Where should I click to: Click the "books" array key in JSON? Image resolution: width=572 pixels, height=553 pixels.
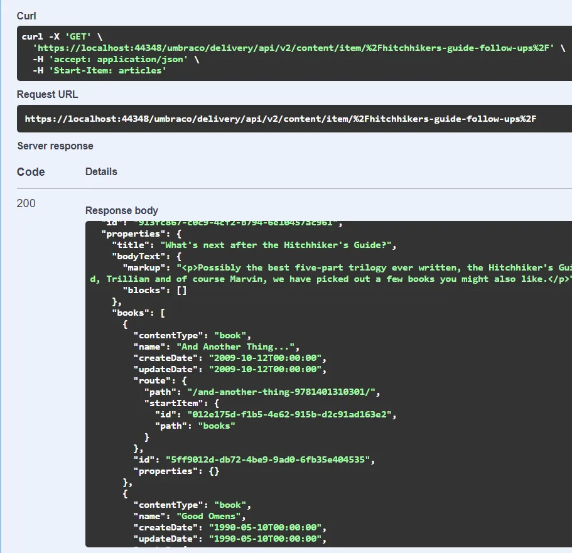pos(130,313)
